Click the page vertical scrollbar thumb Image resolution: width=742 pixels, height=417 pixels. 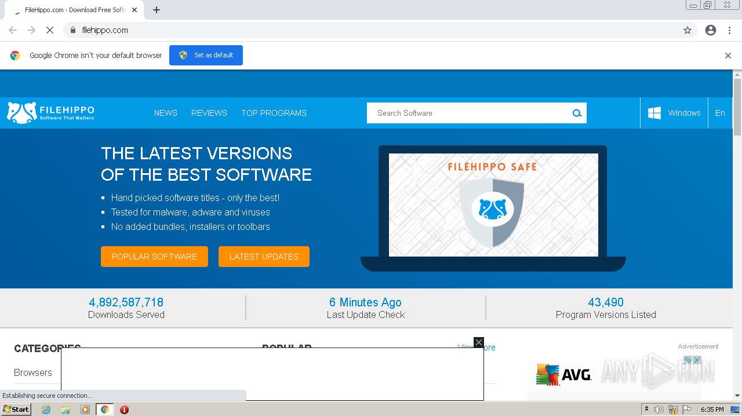tap(737, 107)
